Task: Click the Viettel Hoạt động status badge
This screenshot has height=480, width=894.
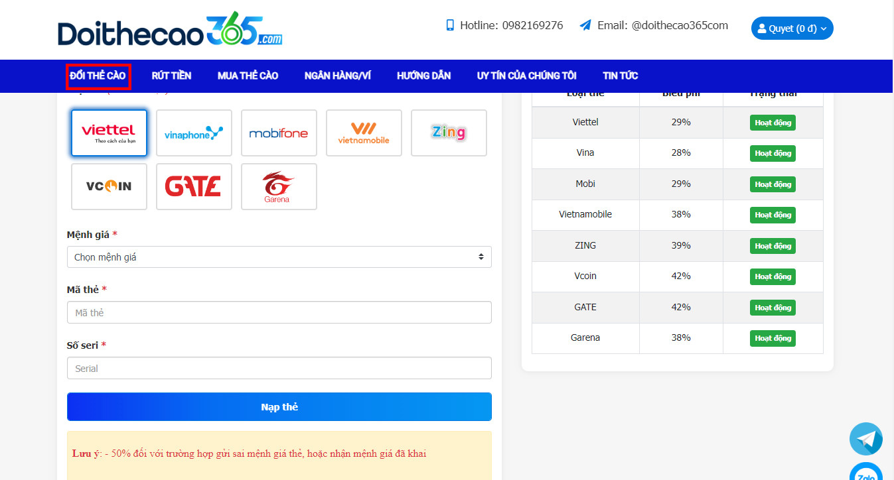Action: (773, 123)
